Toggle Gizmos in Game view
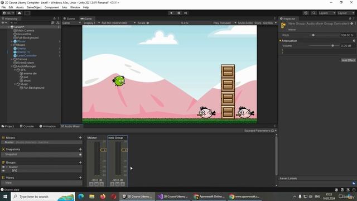 point(268,23)
